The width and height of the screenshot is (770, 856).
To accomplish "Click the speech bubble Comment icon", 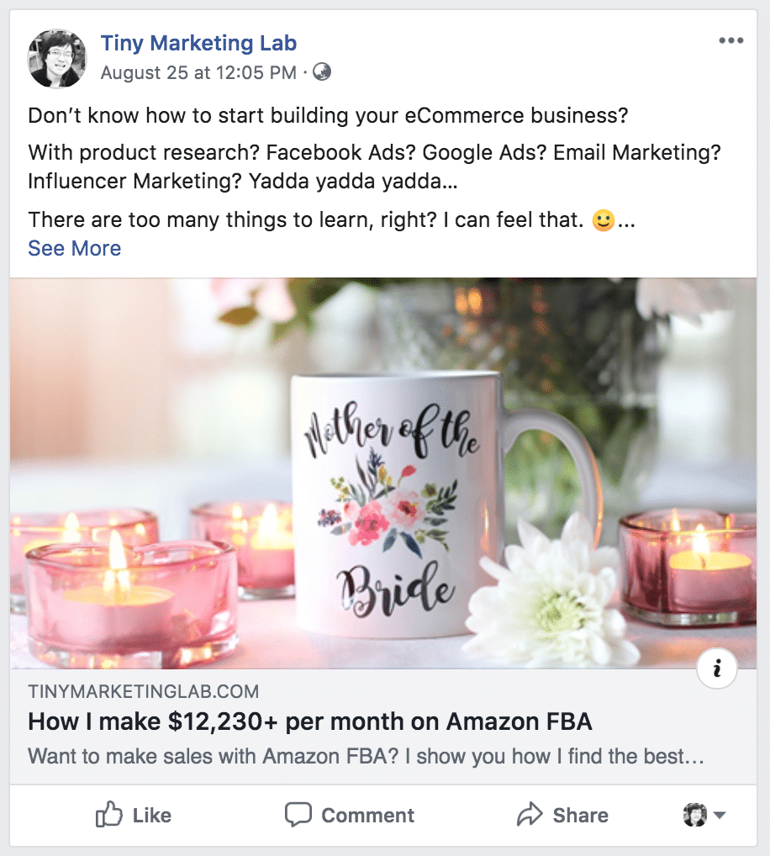I will point(298,814).
